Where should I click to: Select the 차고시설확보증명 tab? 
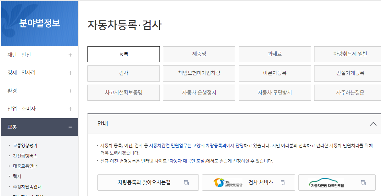pyautogui.click(x=124, y=93)
